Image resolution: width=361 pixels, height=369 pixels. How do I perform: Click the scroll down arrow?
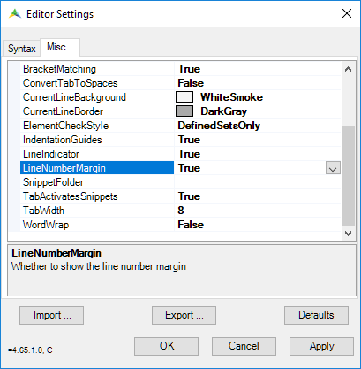coord(348,234)
